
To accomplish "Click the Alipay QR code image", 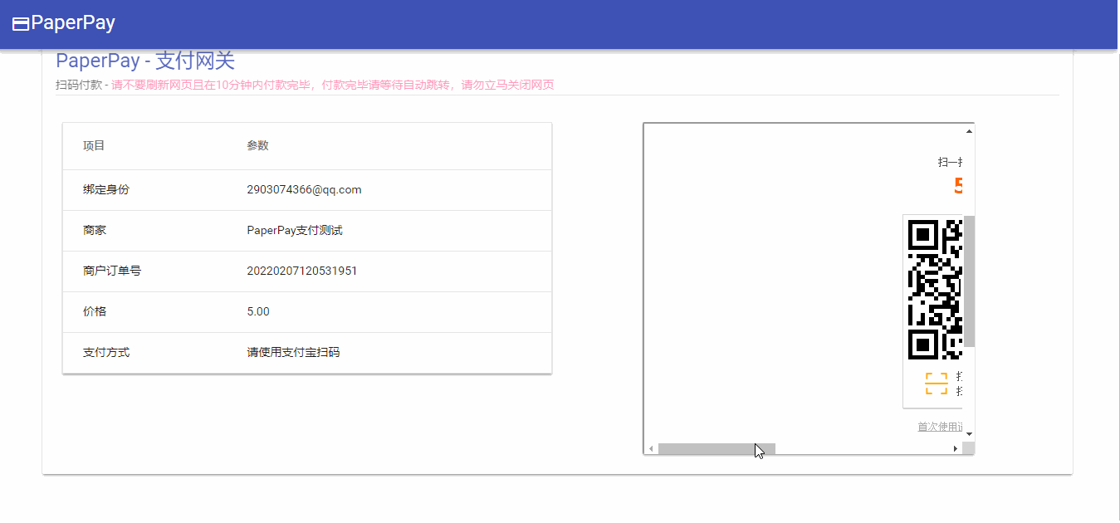I will [x=936, y=290].
